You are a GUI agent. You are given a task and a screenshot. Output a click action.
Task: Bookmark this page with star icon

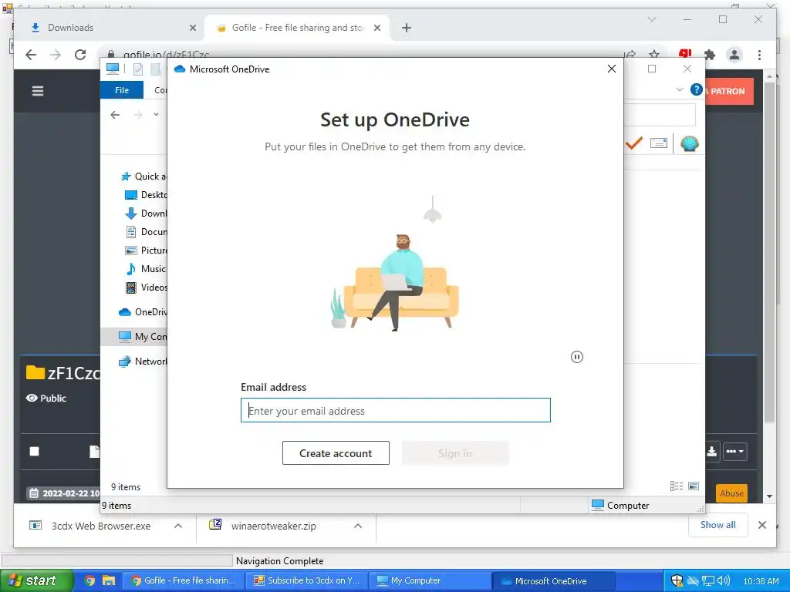(x=654, y=55)
